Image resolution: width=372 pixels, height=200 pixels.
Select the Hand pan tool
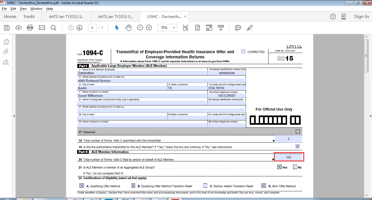(x=128, y=28)
